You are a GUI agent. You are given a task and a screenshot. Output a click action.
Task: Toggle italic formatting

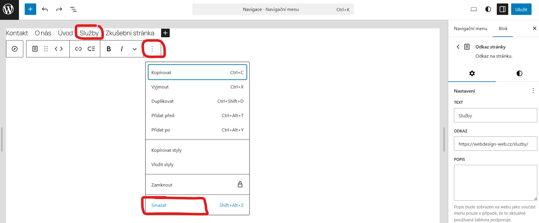[122, 49]
